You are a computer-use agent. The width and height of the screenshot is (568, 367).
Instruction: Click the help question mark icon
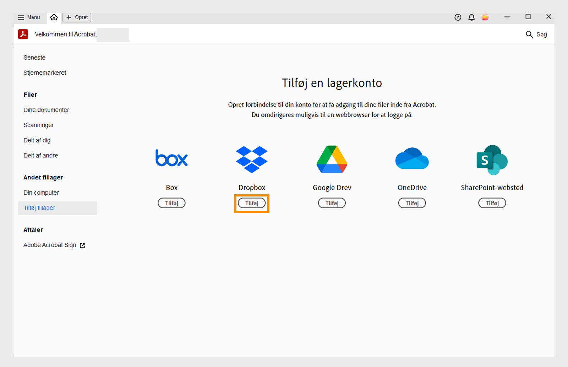click(458, 17)
